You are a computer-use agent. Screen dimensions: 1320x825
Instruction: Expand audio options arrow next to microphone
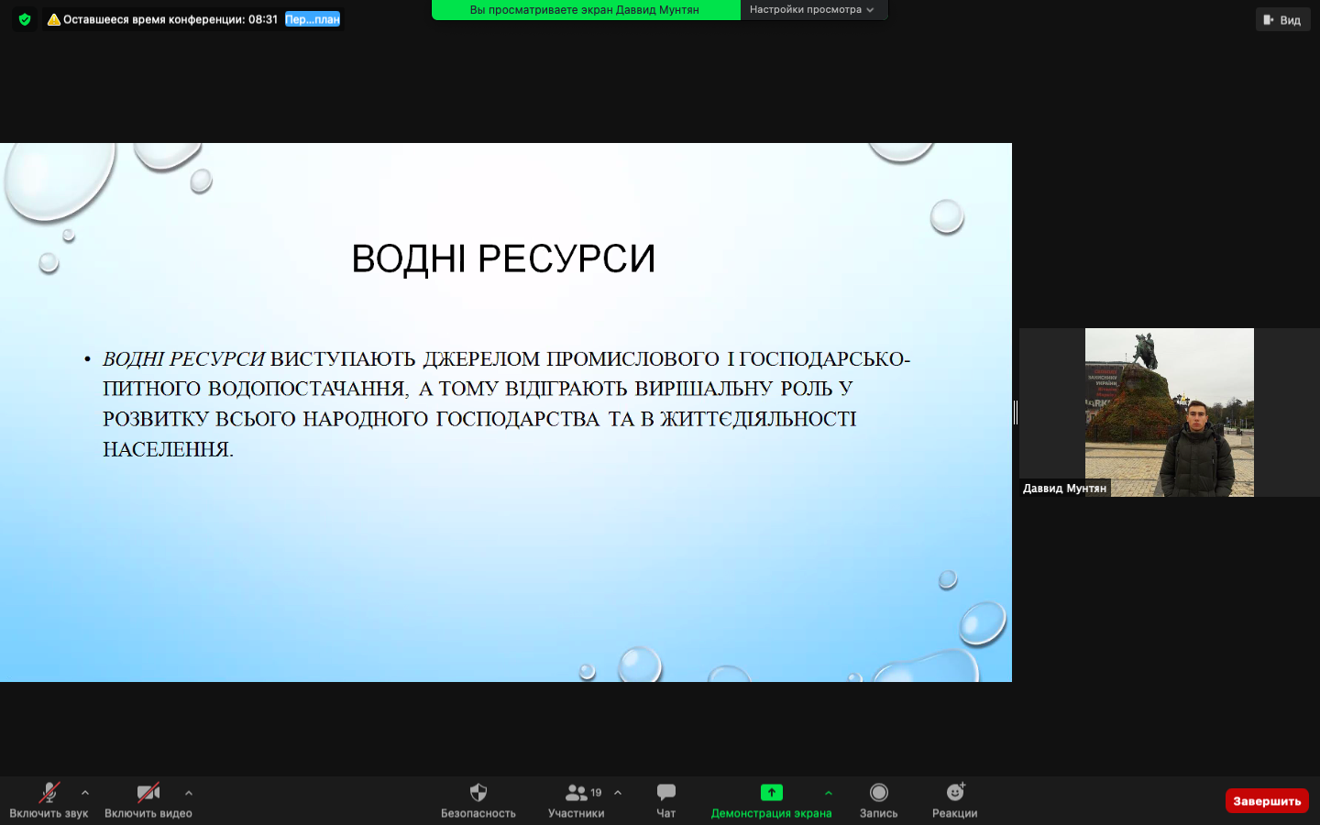tap(85, 793)
